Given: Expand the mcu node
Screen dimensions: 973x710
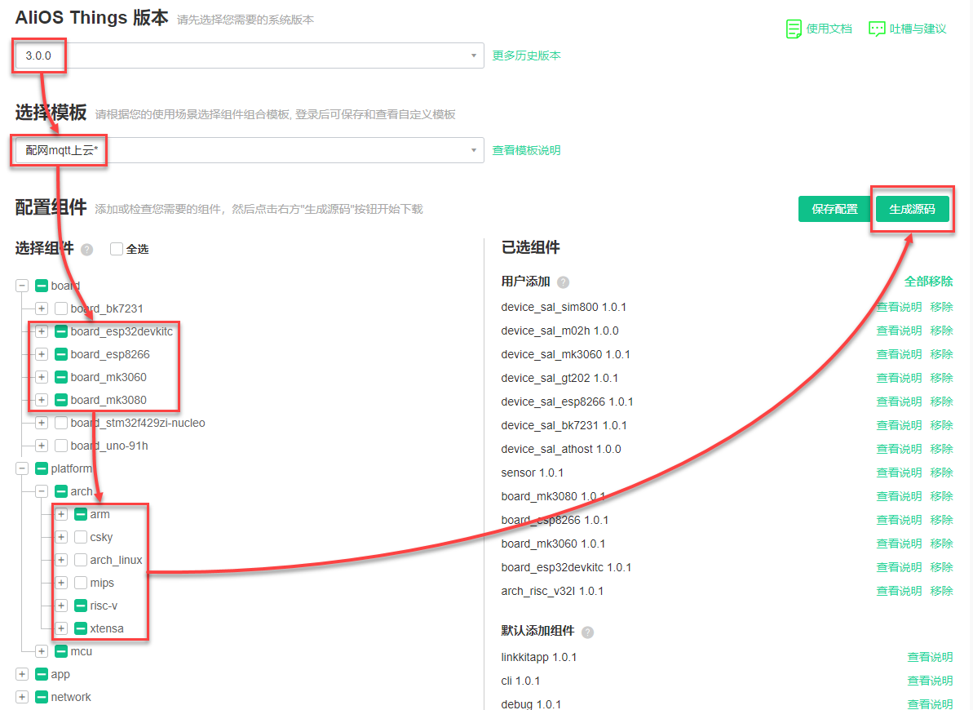Looking at the screenshot, I should pos(42,651).
